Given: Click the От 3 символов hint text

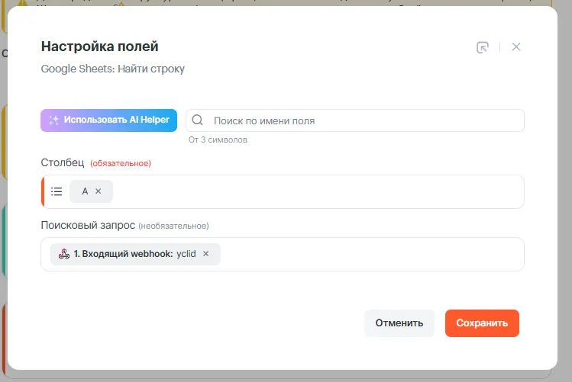Looking at the screenshot, I should [218, 140].
